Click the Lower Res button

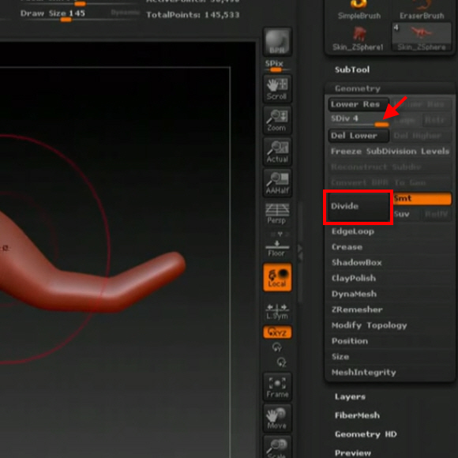coord(359,104)
